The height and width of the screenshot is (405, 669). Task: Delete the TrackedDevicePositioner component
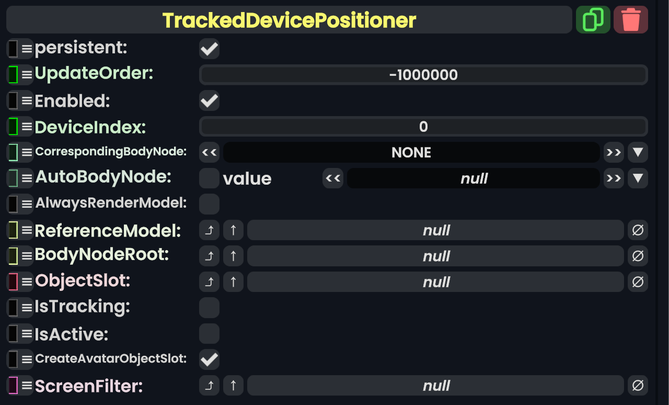[631, 20]
